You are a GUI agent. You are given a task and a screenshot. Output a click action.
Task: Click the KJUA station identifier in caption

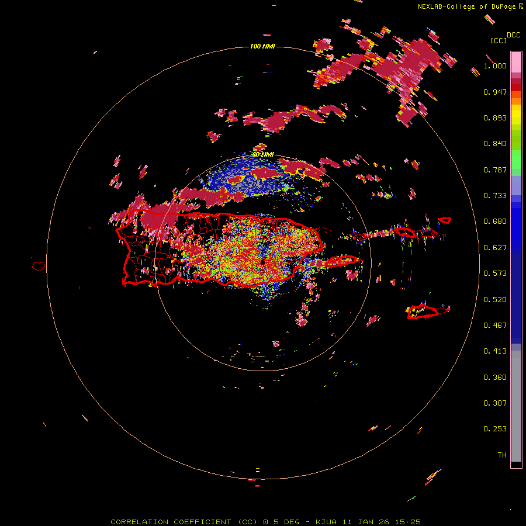tap(326, 522)
